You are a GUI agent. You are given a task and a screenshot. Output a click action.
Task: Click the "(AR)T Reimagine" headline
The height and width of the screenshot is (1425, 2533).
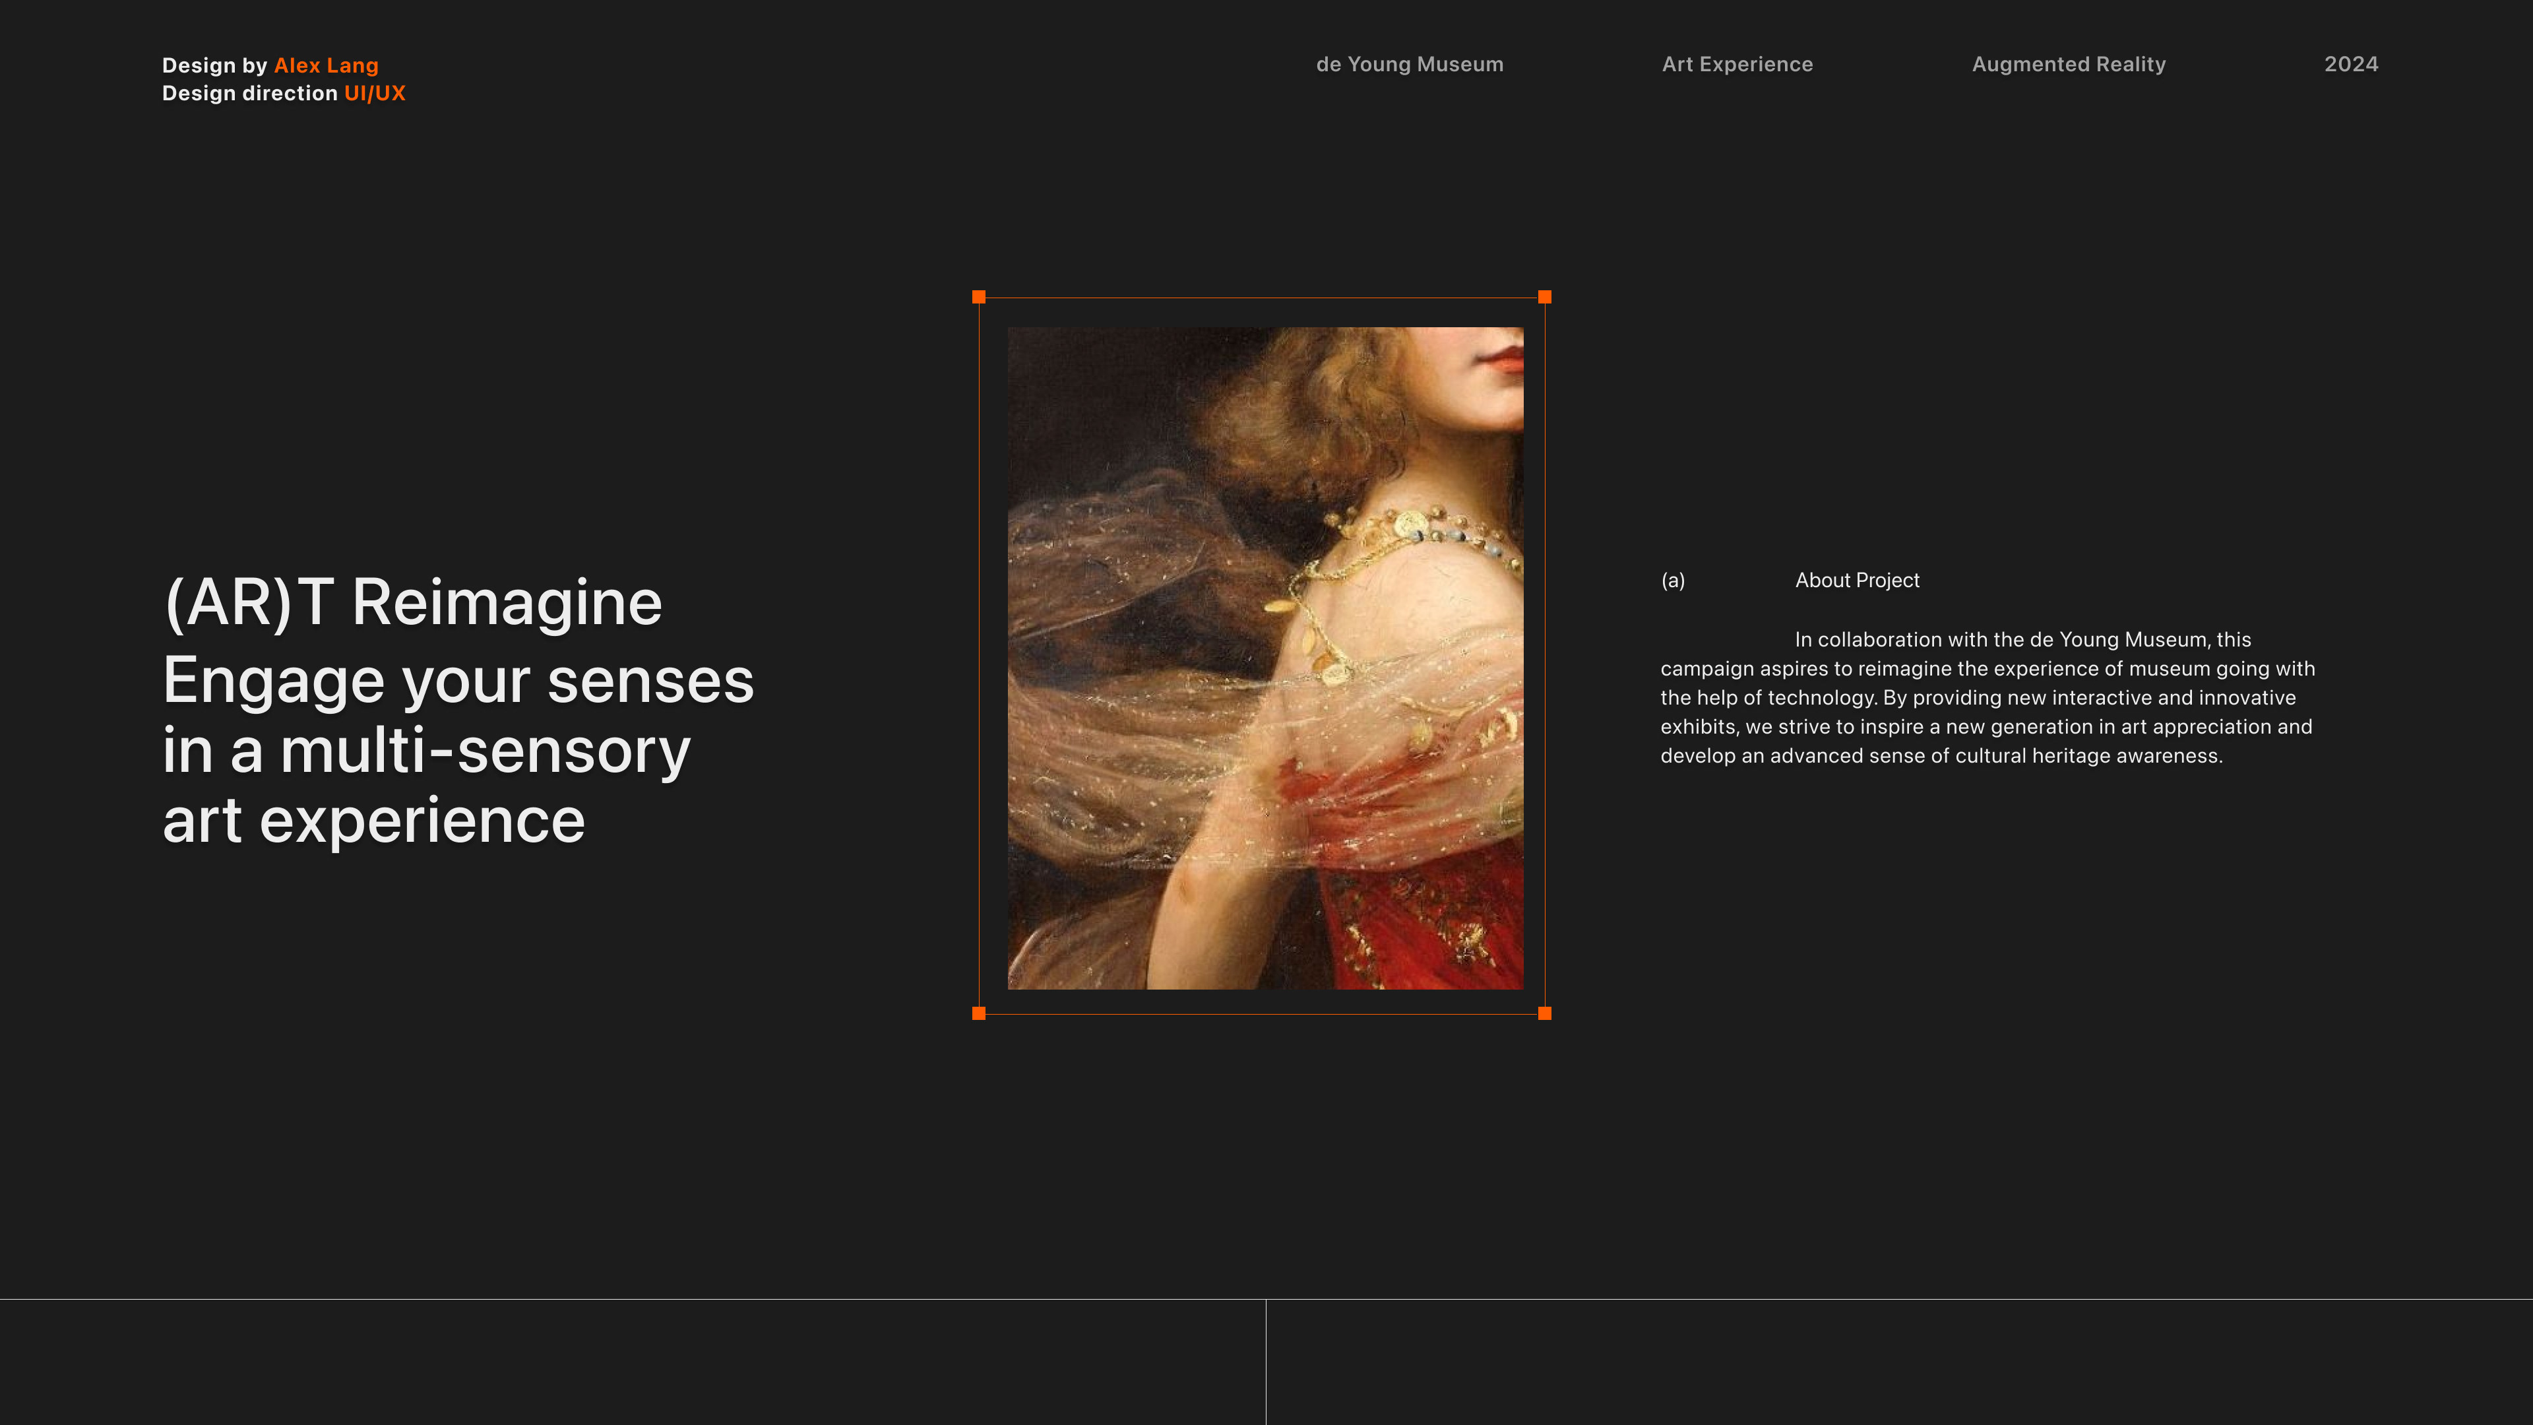413,602
